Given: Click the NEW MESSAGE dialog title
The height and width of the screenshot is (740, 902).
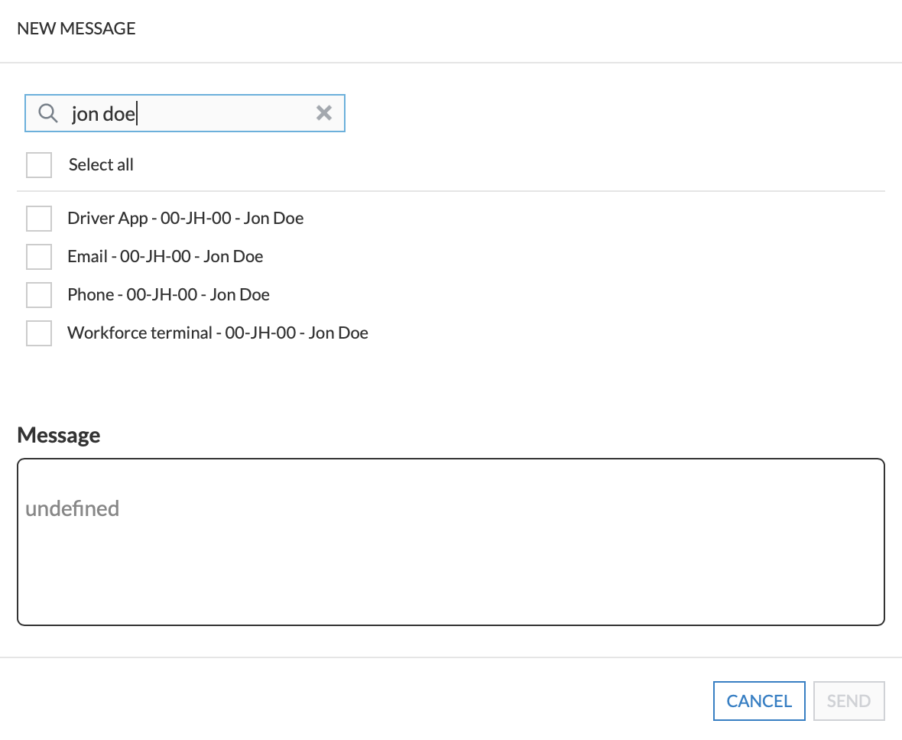Looking at the screenshot, I should 76,29.
